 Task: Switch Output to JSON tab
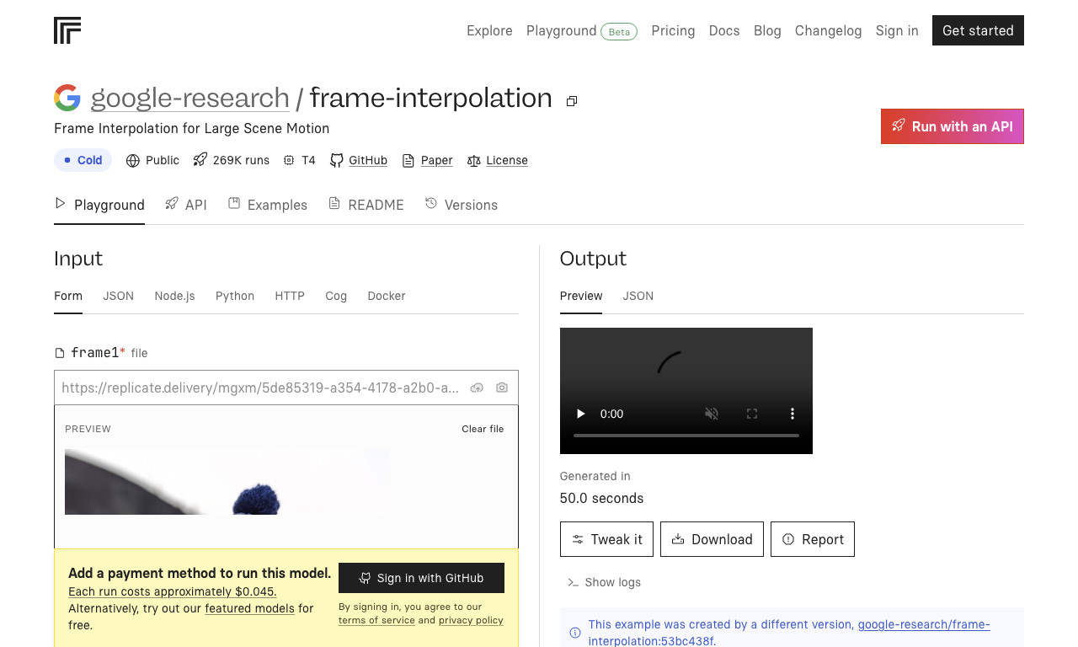pos(638,296)
